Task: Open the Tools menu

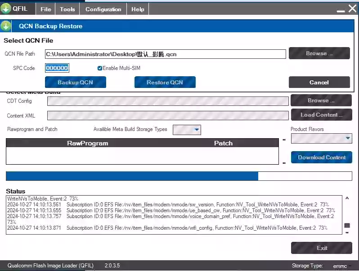Action: click(67, 9)
